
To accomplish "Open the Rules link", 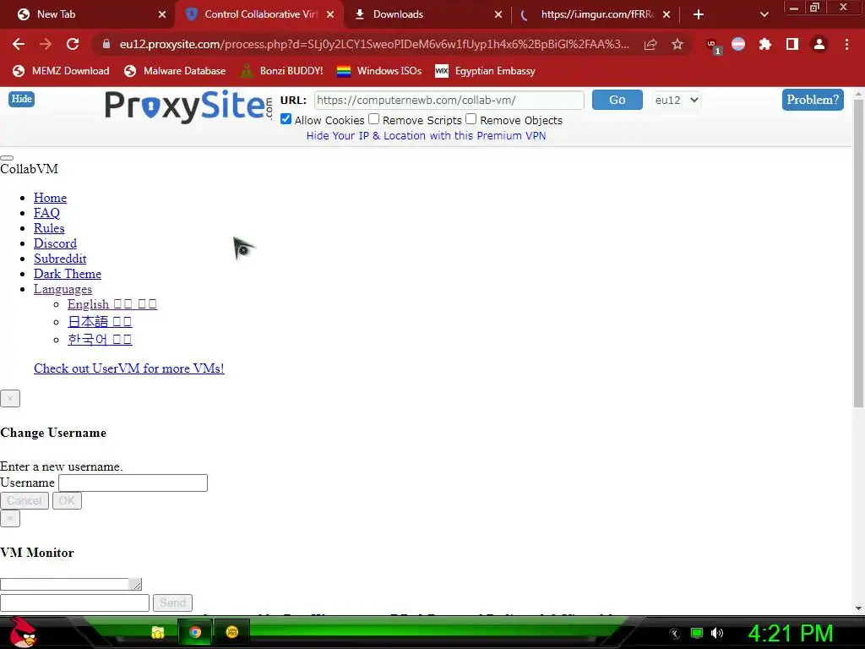I will pos(49,228).
